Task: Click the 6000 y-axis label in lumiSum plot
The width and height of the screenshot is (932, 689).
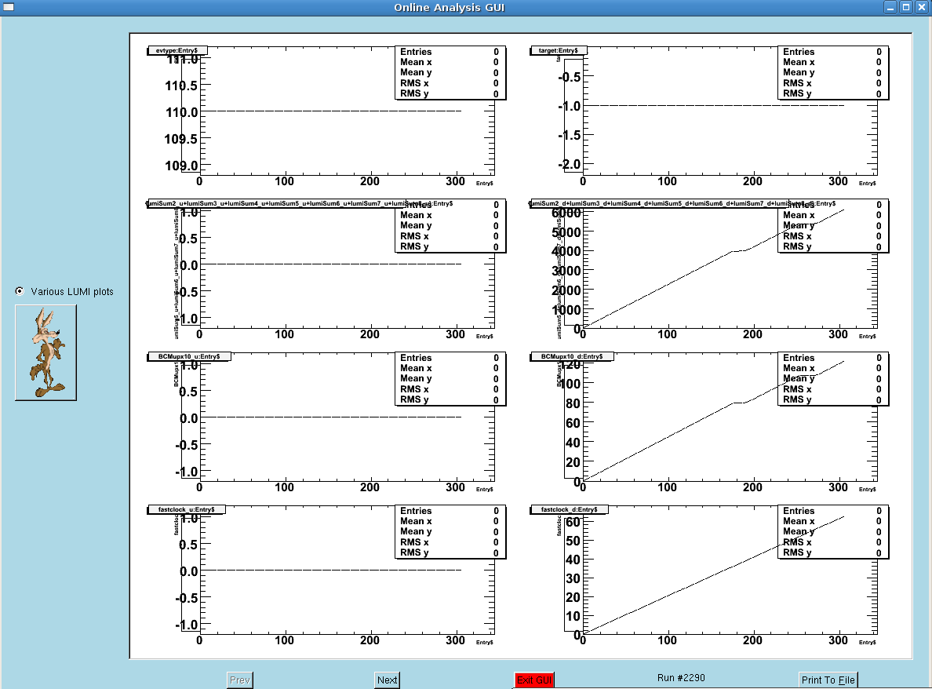Action: (x=566, y=213)
